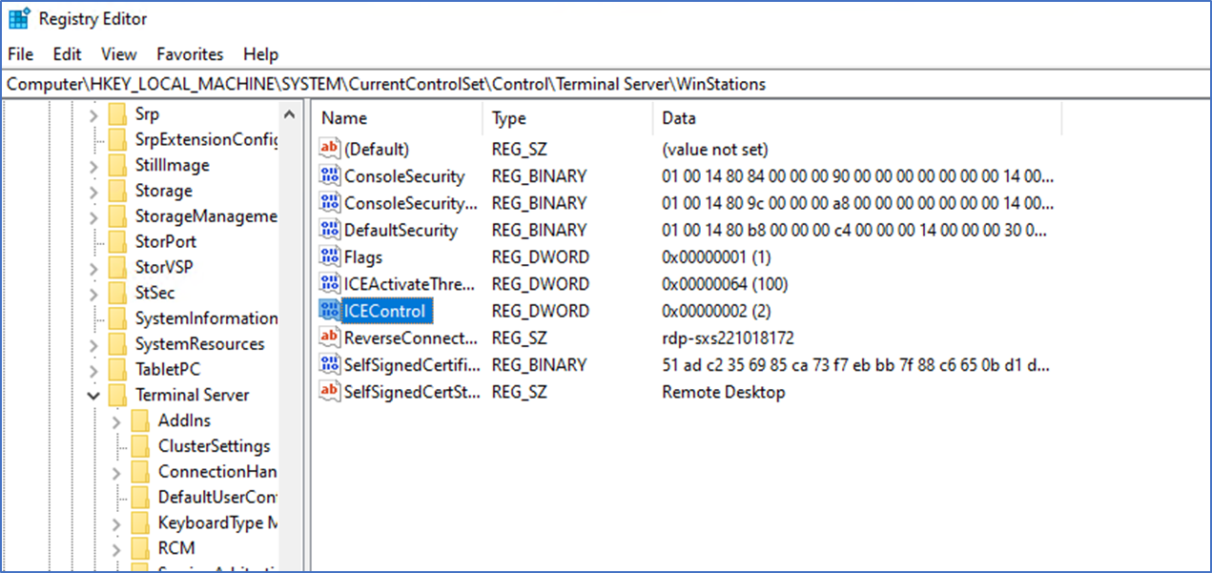Click the data value 0x00000001 (1)

tap(716, 256)
